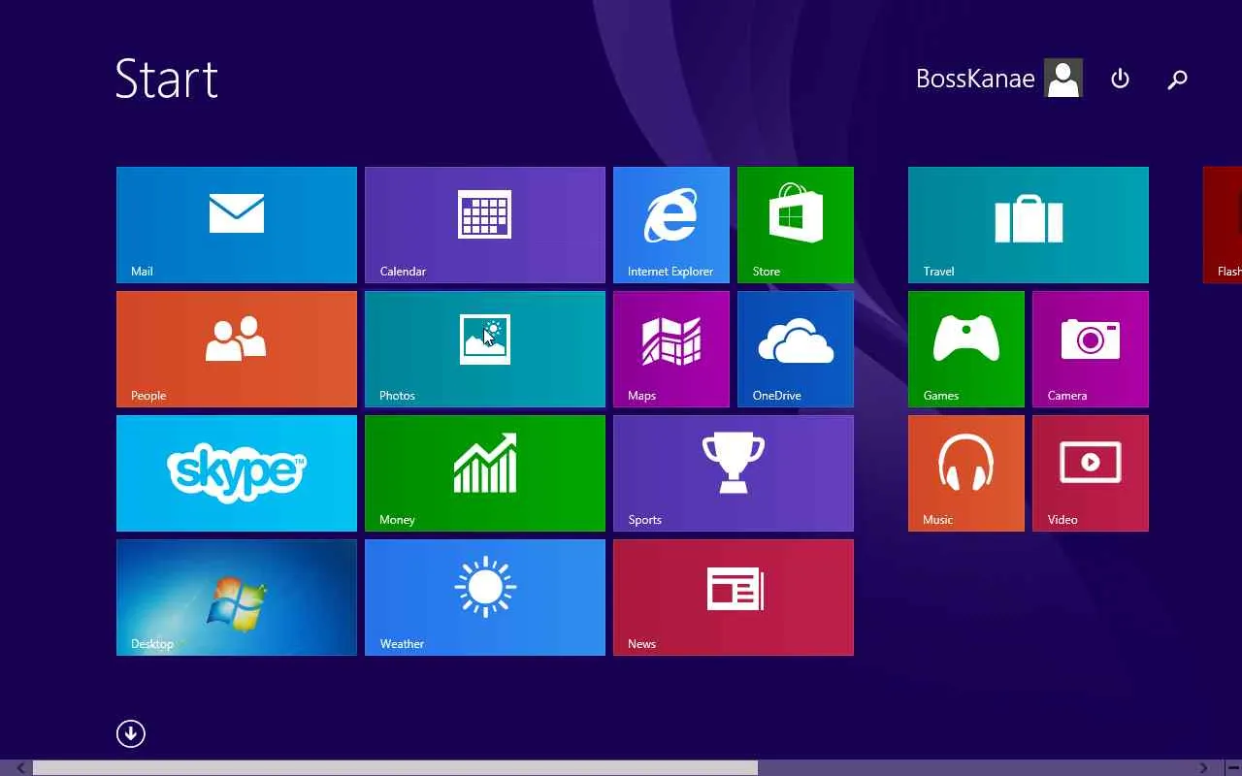Click the horizontal scrollbar thumb

[395, 768]
